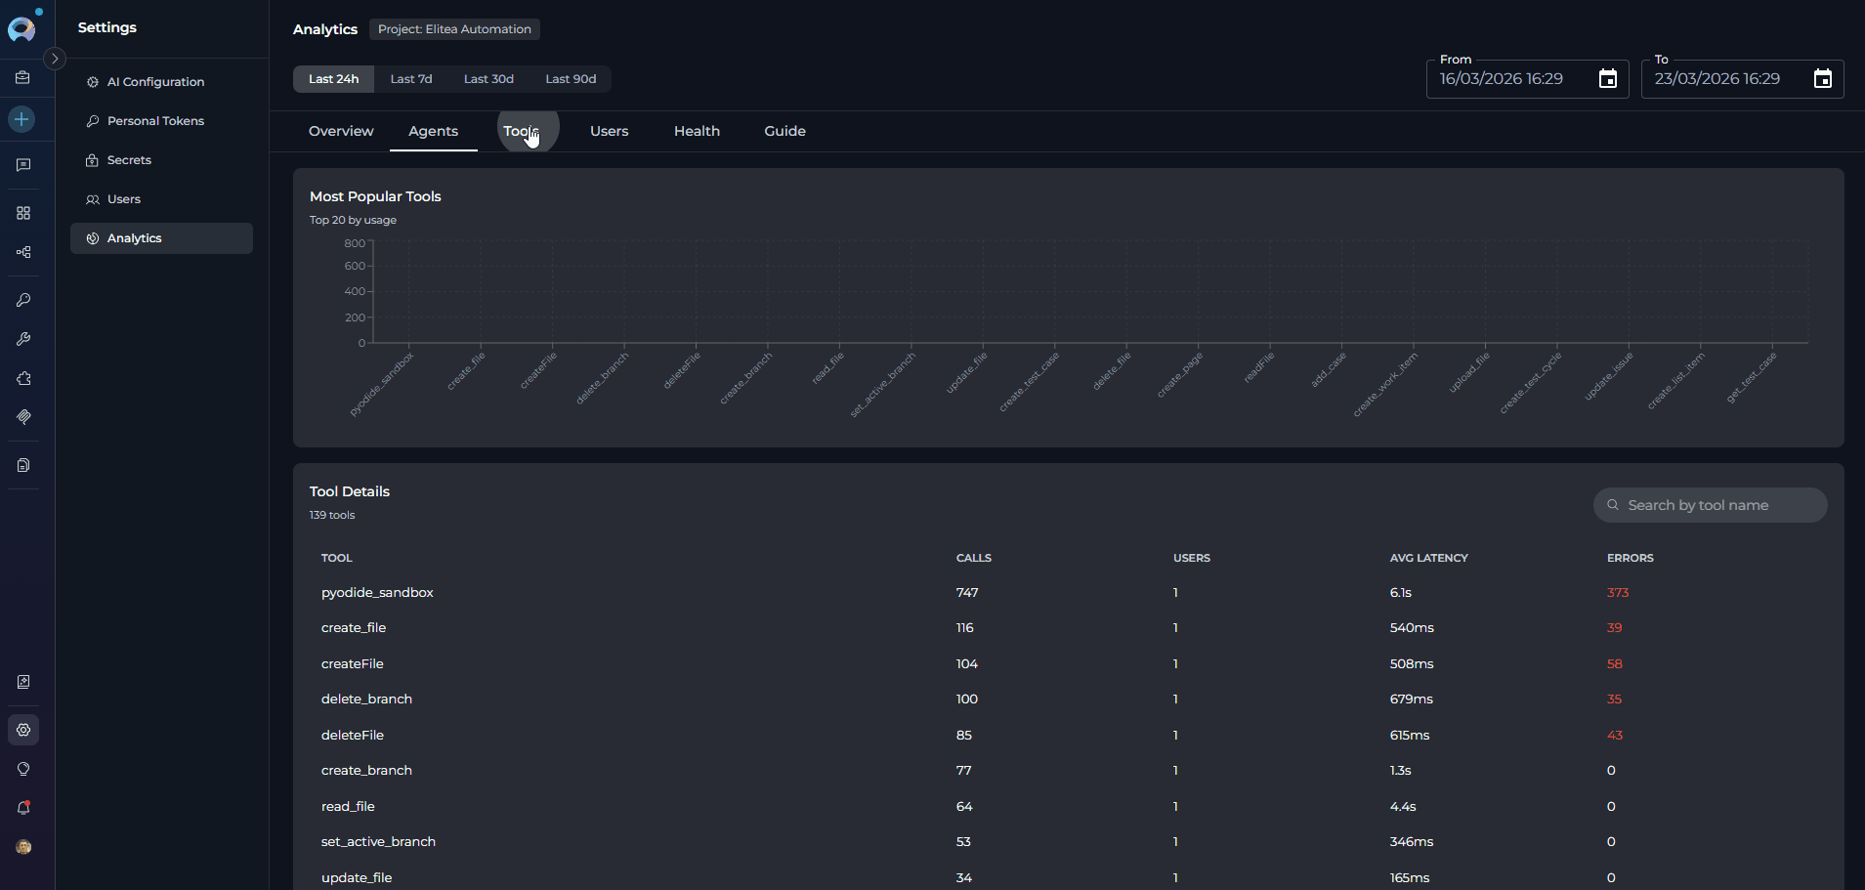Navigate to Personal Tokens settings
This screenshot has height=890, width=1865.
coord(155,120)
